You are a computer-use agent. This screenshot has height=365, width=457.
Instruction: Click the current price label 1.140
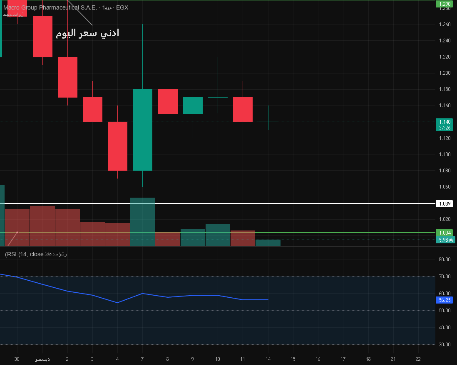(x=444, y=122)
